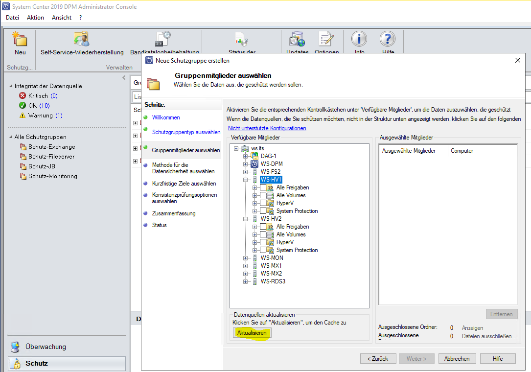Screen dimensions: 531x372
Task: Collapse the ws.its root node
Action: point(236,148)
